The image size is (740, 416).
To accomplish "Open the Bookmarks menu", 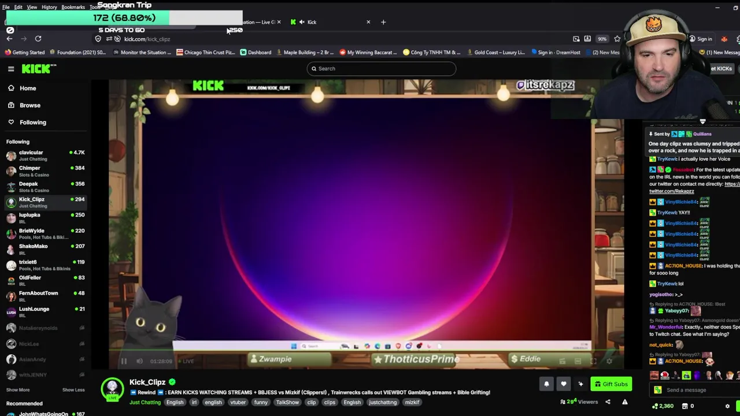I will (x=73, y=7).
